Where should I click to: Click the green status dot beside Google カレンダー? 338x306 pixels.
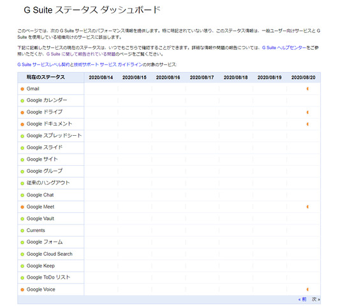click(22, 101)
